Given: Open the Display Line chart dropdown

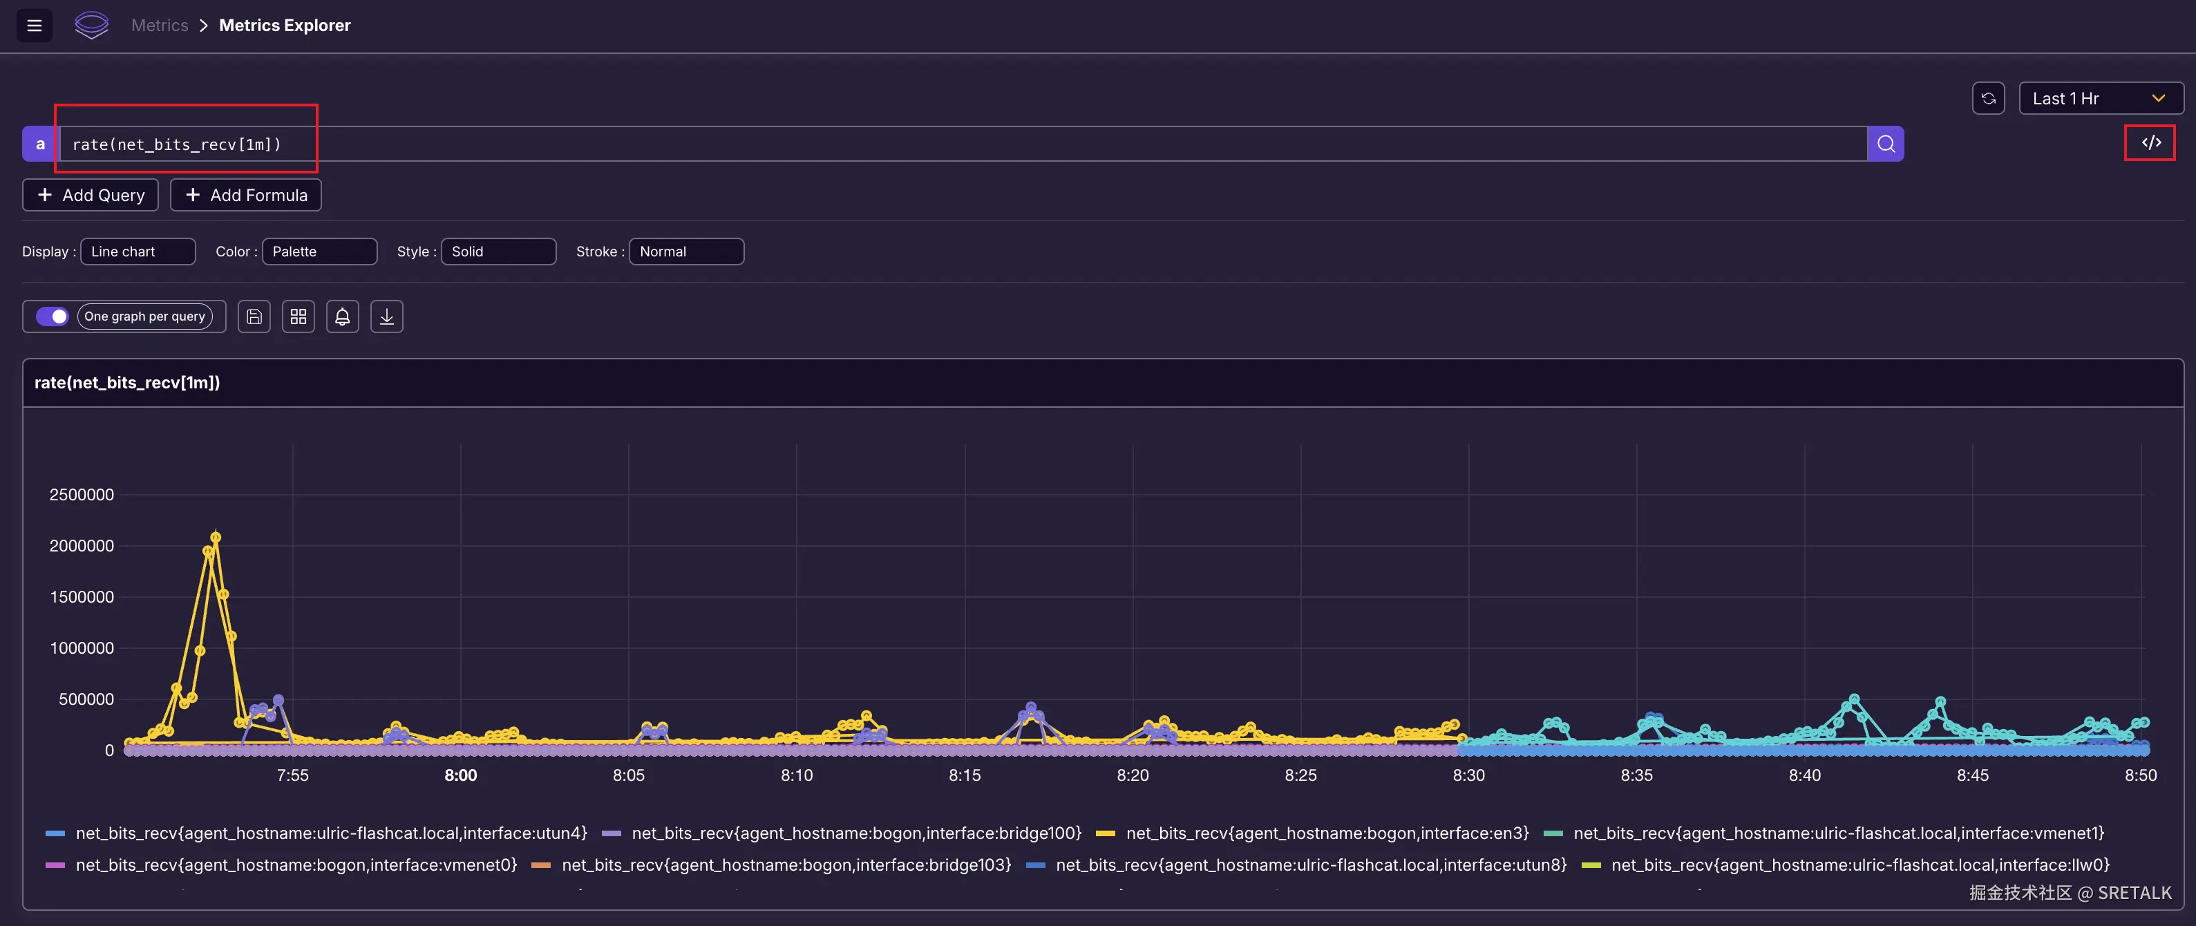Looking at the screenshot, I should point(138,252).
